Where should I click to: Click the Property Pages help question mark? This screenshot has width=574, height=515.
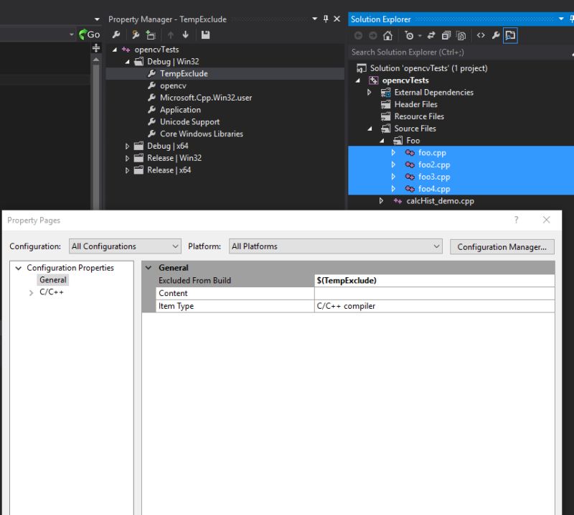515,220
